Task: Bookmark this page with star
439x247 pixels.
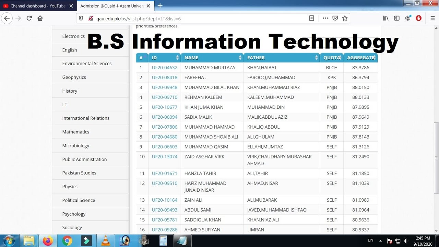Action: 345,18
